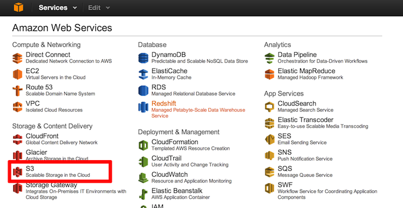
Task: Open the CloudFront link
Action: pos(42,136)
